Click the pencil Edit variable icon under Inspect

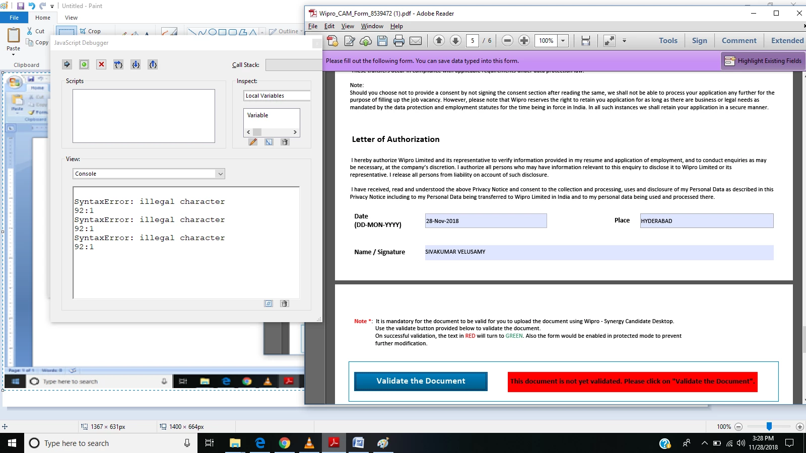[253, 142]
